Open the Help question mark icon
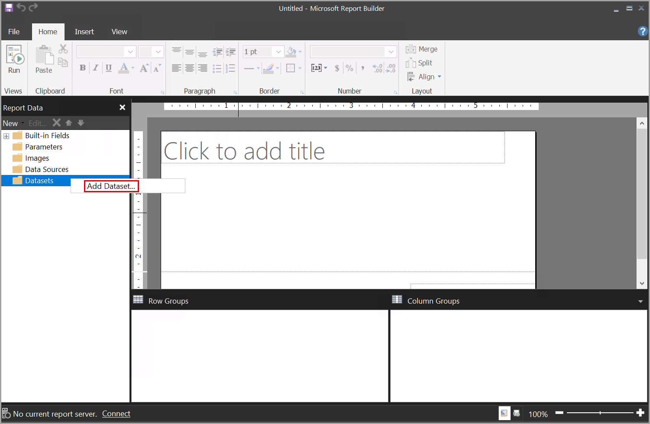Screen dimensions: 650x424 (x=643, y=31)
